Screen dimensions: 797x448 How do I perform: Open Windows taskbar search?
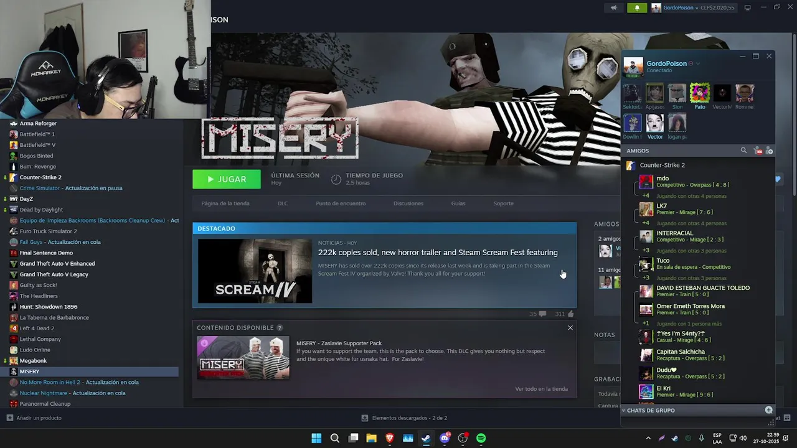click(x=335, y=438)
